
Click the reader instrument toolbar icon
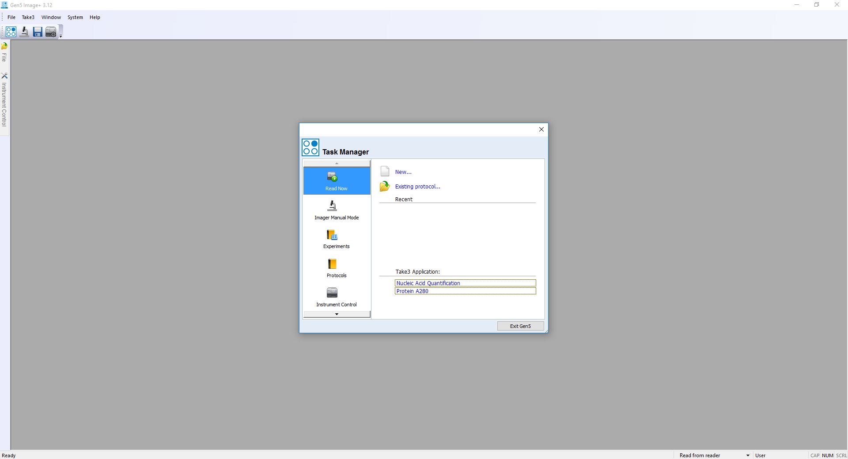click(51, 32)
